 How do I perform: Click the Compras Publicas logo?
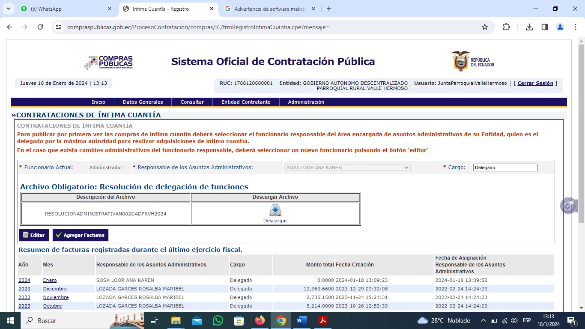pyautogui.click(x=108, y=63)
